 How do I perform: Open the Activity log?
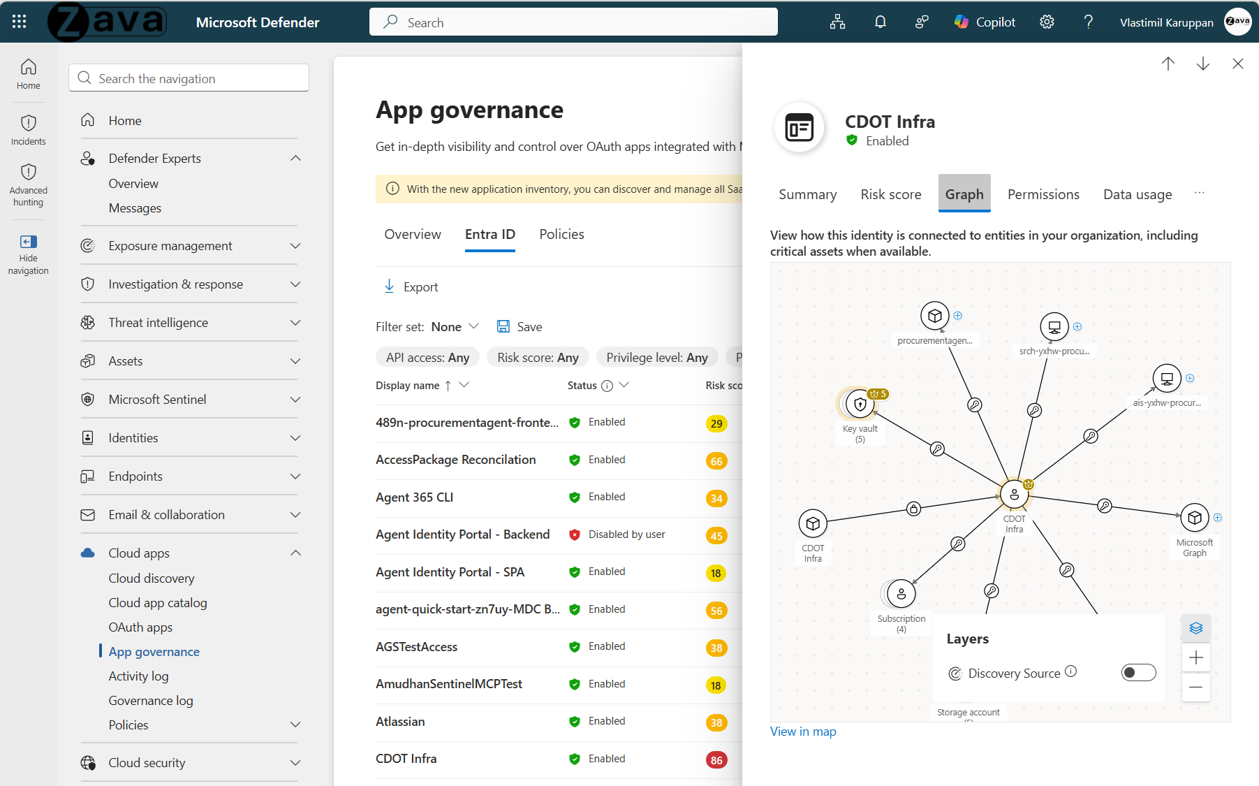138,676
